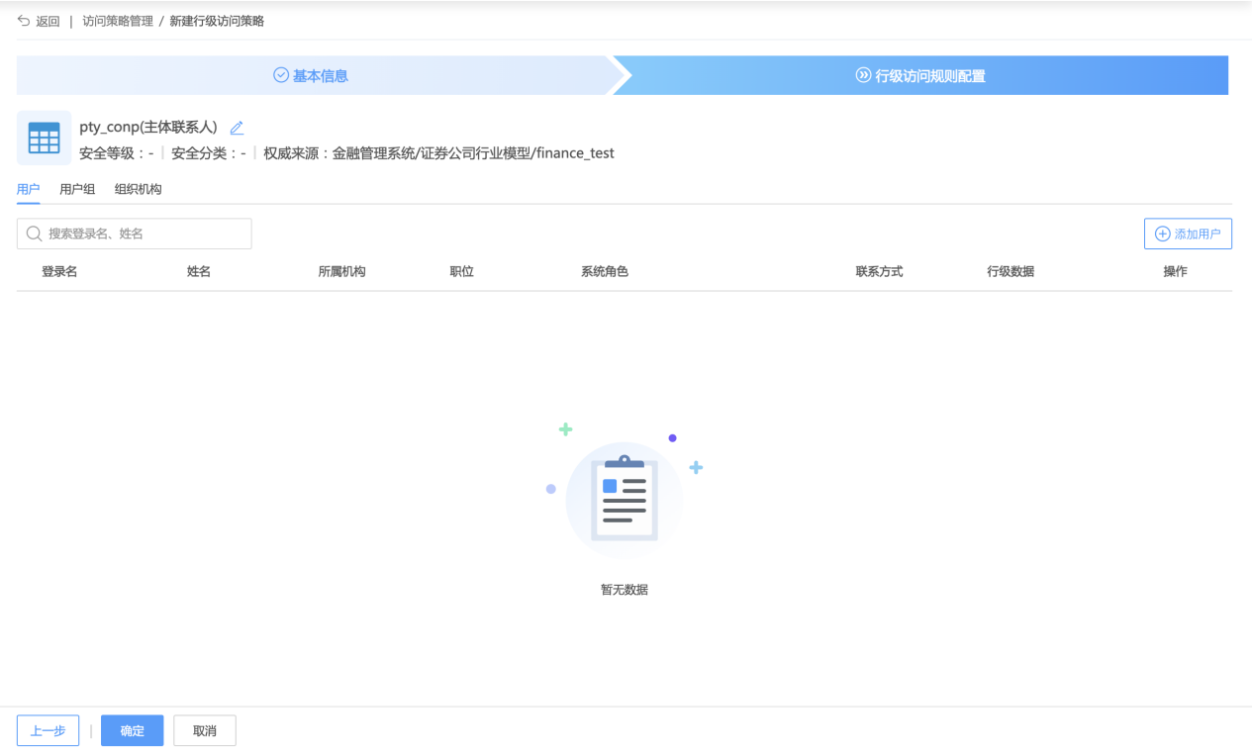Click the basic info step check icon
Viewport: 1252px width, 755px height.
[280, 75]
